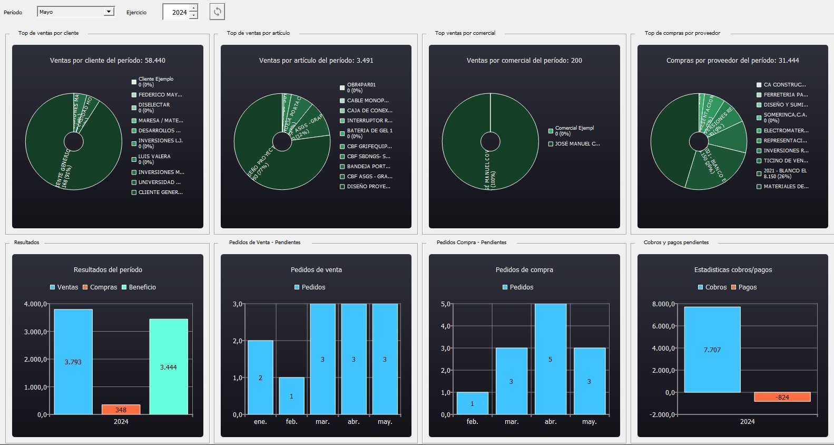Increase Ejercicio year with the up arrow

pos(194,8)
